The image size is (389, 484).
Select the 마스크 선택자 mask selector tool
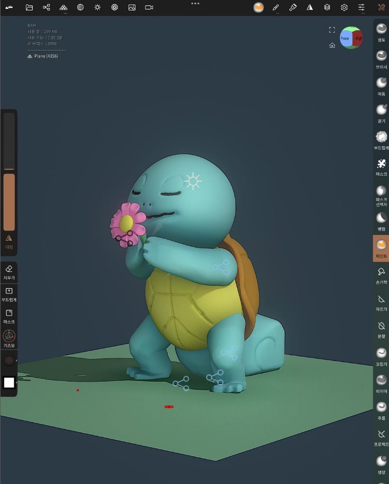(381, 196)
